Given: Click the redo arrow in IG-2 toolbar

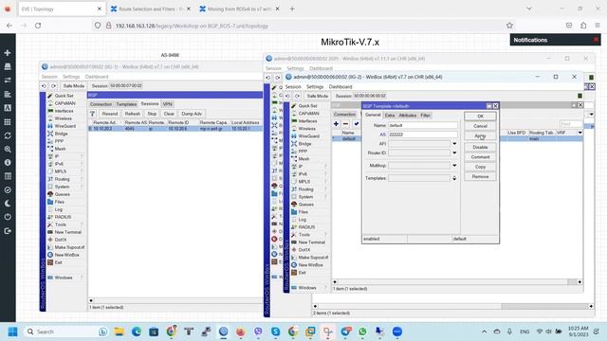Looking at the screenshot, I should 297,96.
